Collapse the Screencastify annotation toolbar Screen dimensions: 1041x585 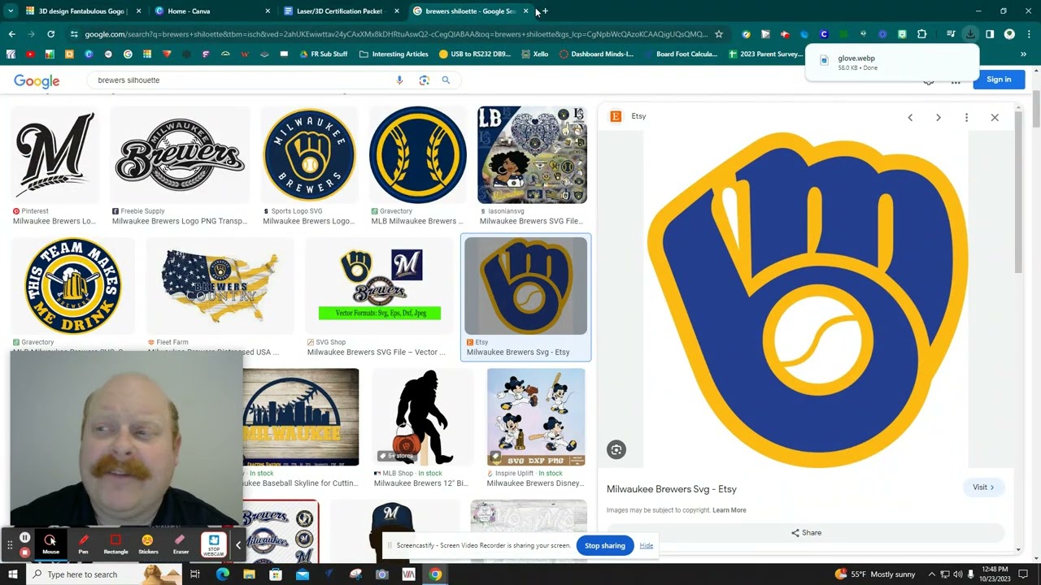238,545
